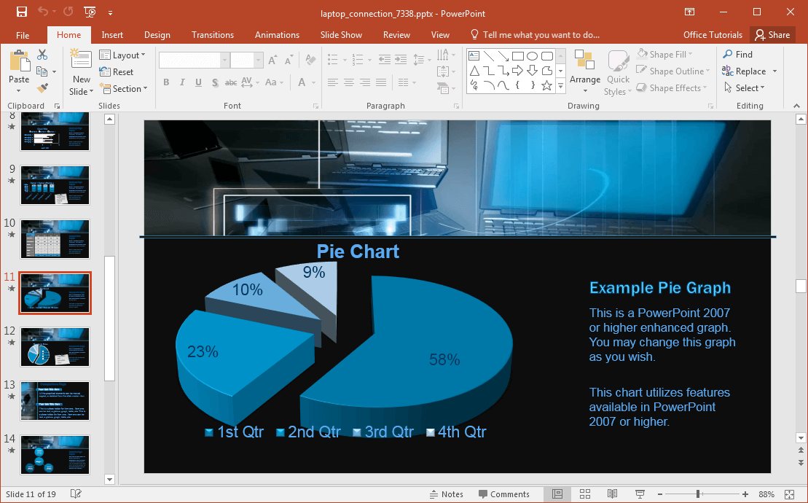Expand the Layout dropdown
This screenshot has width=808, height=503.
point(122,55)
